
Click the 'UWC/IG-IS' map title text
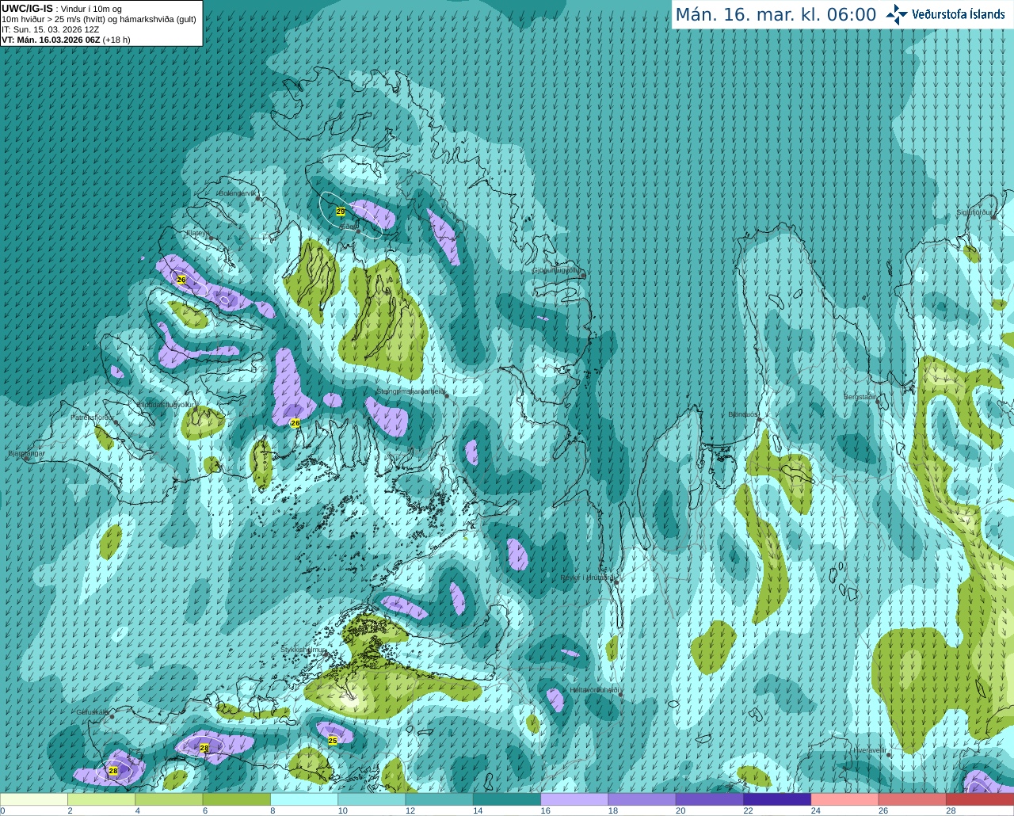(x=27, y=8)
